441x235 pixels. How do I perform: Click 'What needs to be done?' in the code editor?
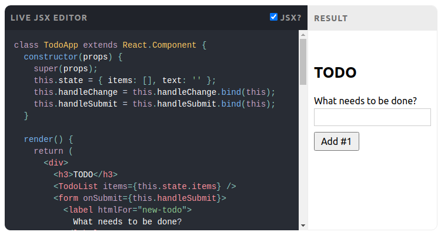(x=128, y=222)
